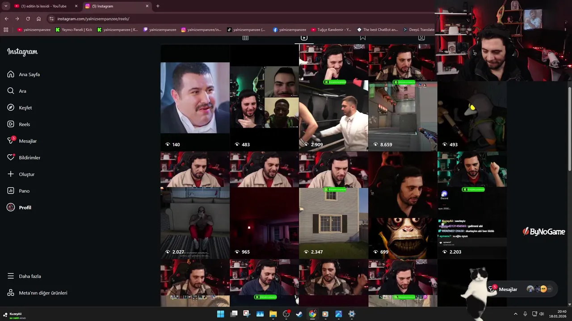Open the reel with 493 views
The image size is (572, 321).
pos(472,116)
